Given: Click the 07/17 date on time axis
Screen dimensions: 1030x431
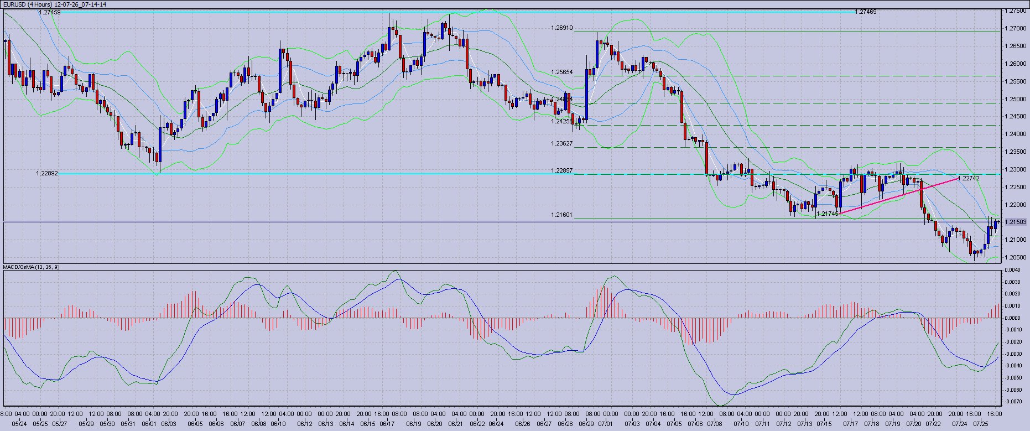Looking at the screenshot, I should pos(850,424).
